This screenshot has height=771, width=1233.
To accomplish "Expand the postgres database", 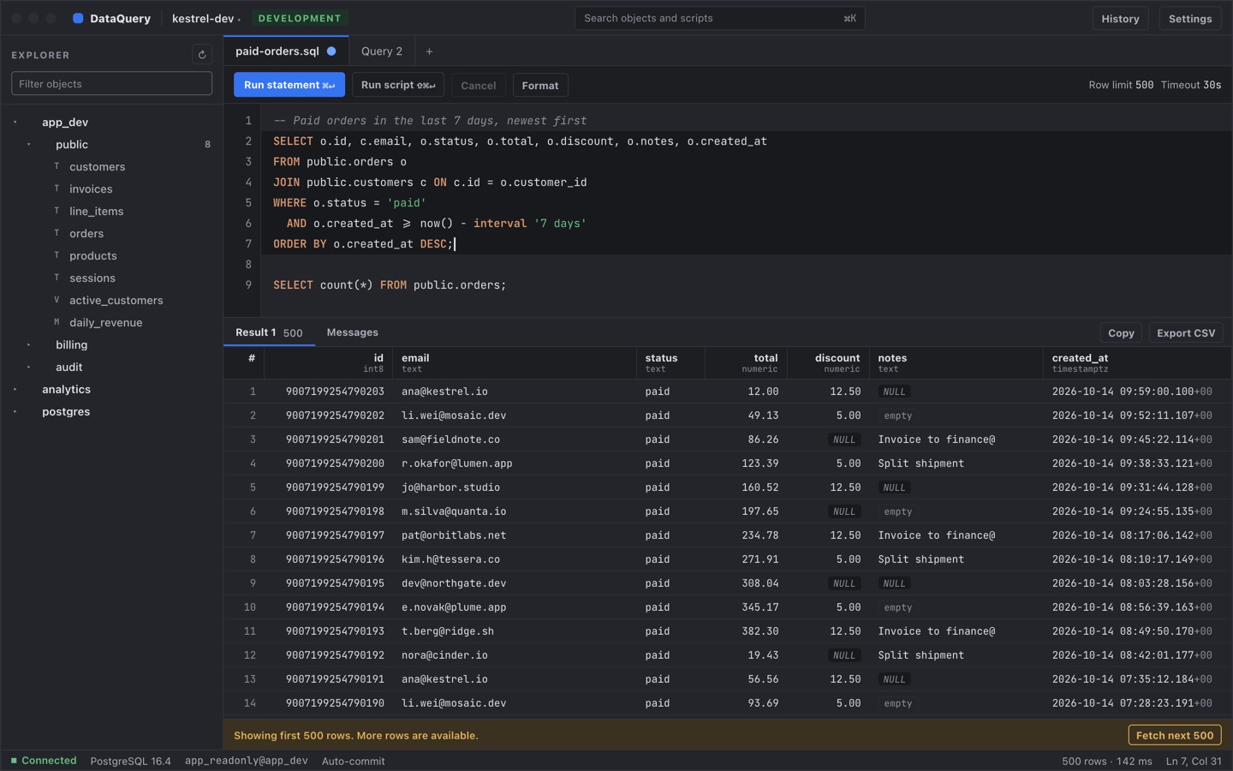I will 15,411.
